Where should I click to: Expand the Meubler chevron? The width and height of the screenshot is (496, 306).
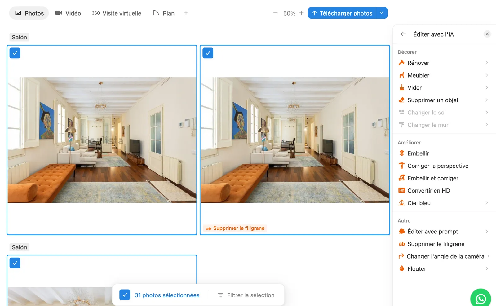pos(487,75)
